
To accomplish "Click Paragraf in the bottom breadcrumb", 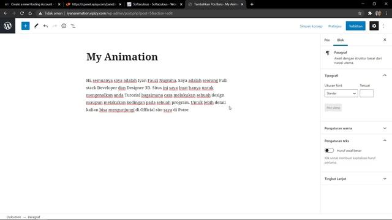I will (34, 217).
